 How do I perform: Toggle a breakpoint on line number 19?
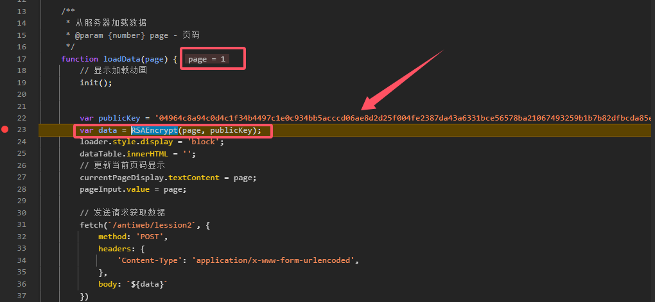(x=21, y=83)
